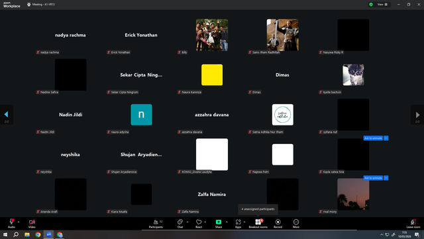Click the 'azzahra davana' participant name
424x239 pixels.
(212, 115)
